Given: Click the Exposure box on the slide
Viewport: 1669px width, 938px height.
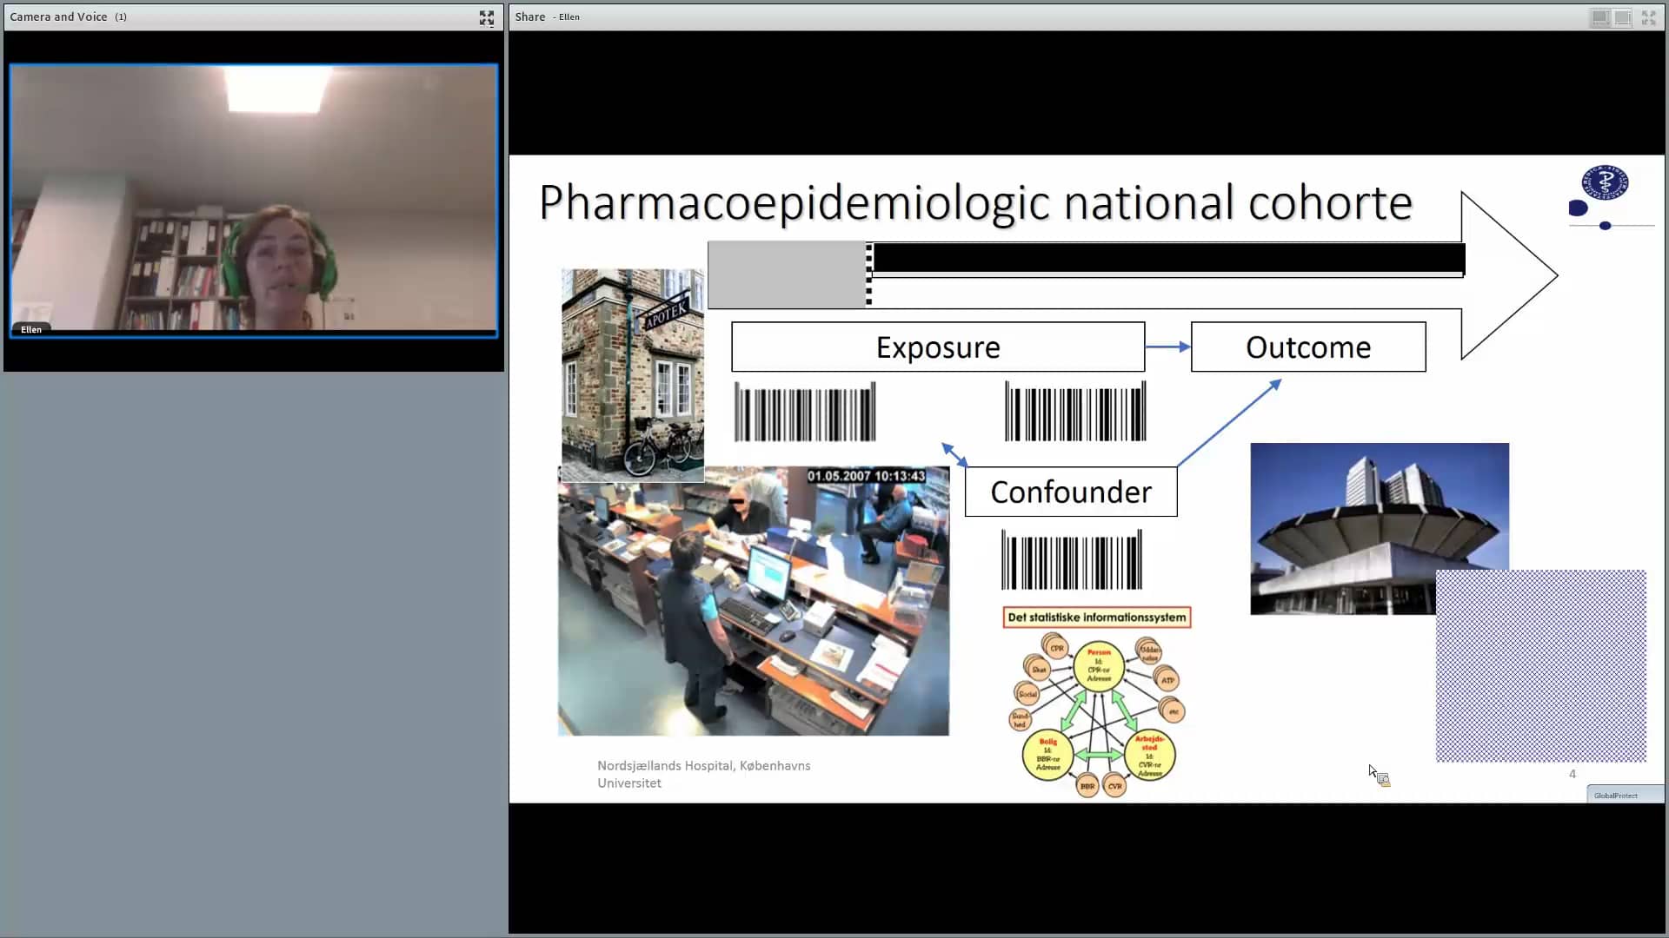Looking at the screenshot, I should (938, 347).
